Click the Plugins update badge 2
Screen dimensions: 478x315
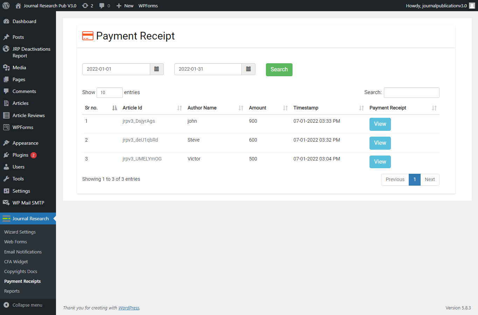click(x=34, y=155)
